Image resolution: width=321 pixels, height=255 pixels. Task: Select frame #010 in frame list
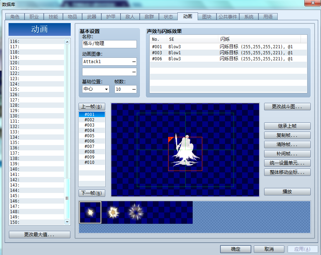point(92,162)
